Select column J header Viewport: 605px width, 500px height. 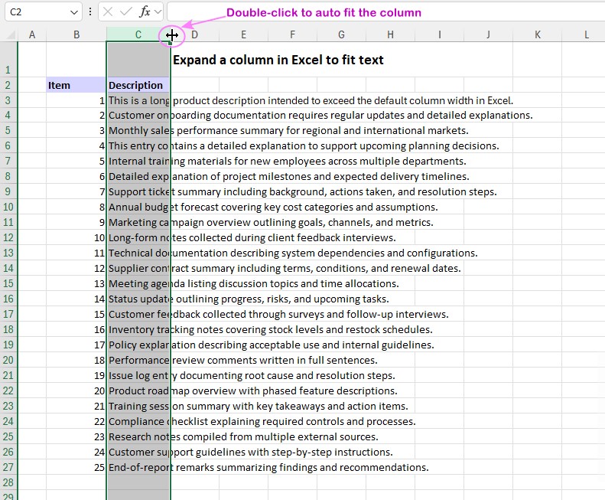pos(489,34)
